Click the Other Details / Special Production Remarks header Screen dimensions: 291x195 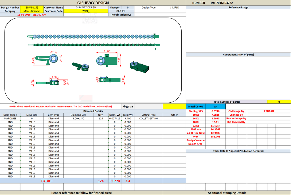pyautogui.click(x=238, y=151)
